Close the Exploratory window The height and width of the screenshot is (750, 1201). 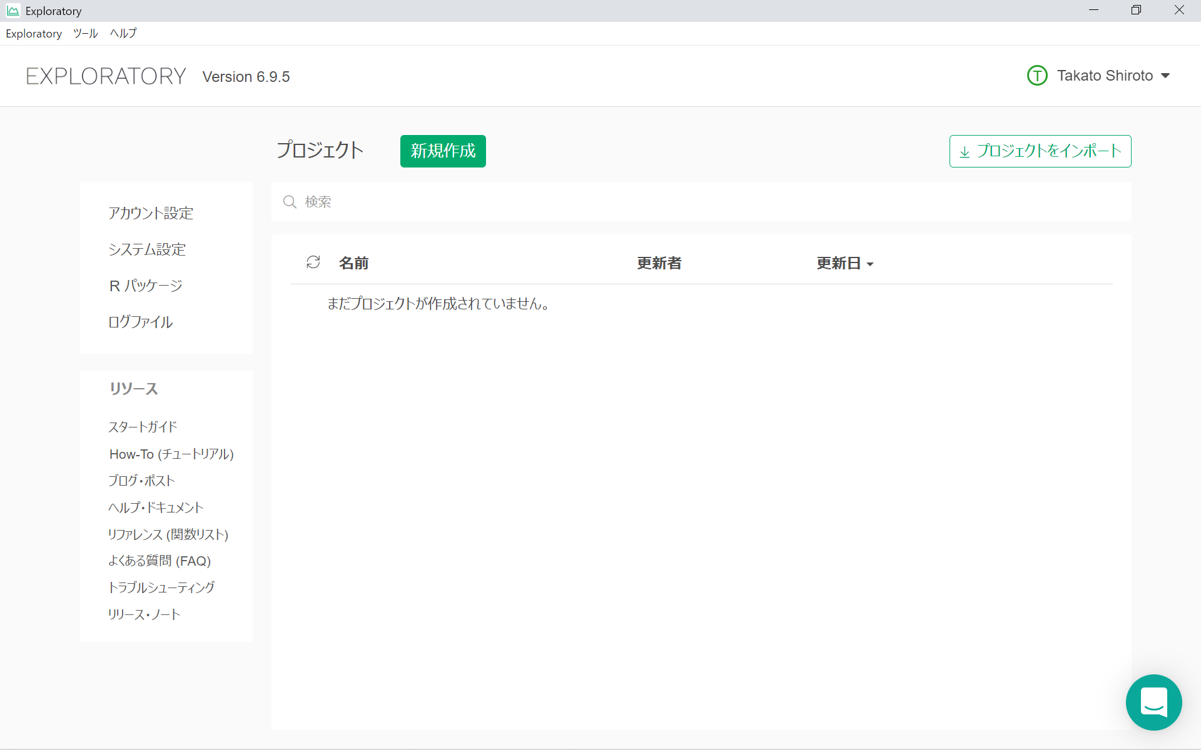(1179, 11)
